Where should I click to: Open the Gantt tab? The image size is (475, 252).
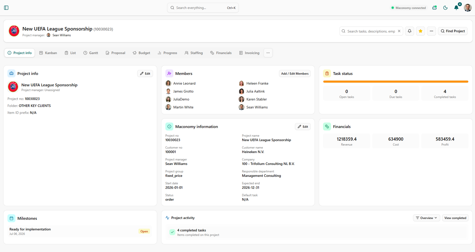(91, 53)
